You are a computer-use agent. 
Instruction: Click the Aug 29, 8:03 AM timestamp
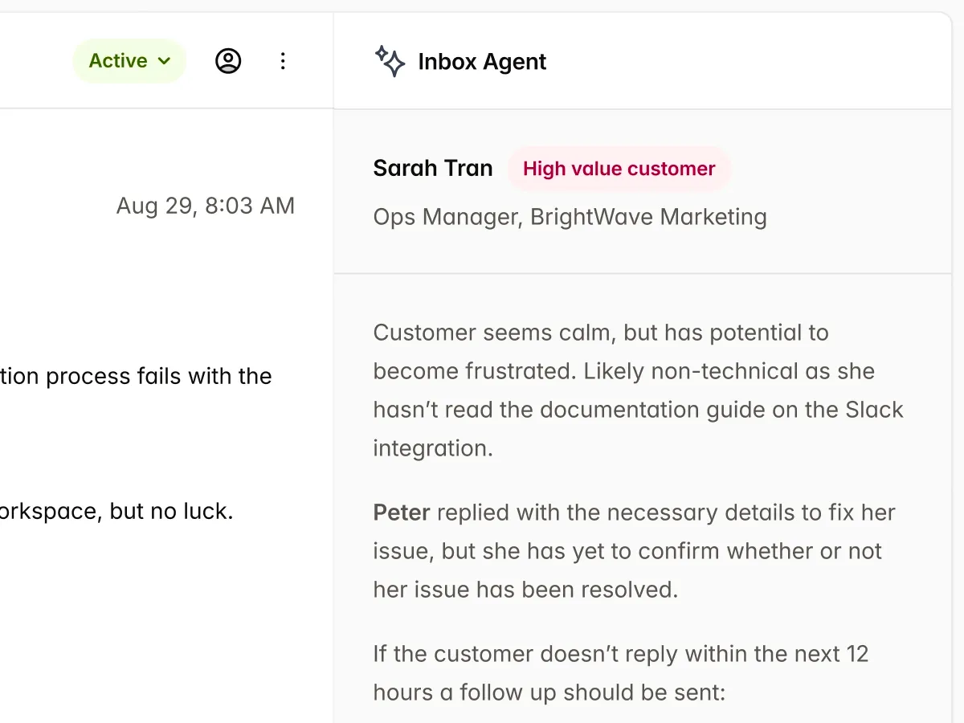coord(206,206)
